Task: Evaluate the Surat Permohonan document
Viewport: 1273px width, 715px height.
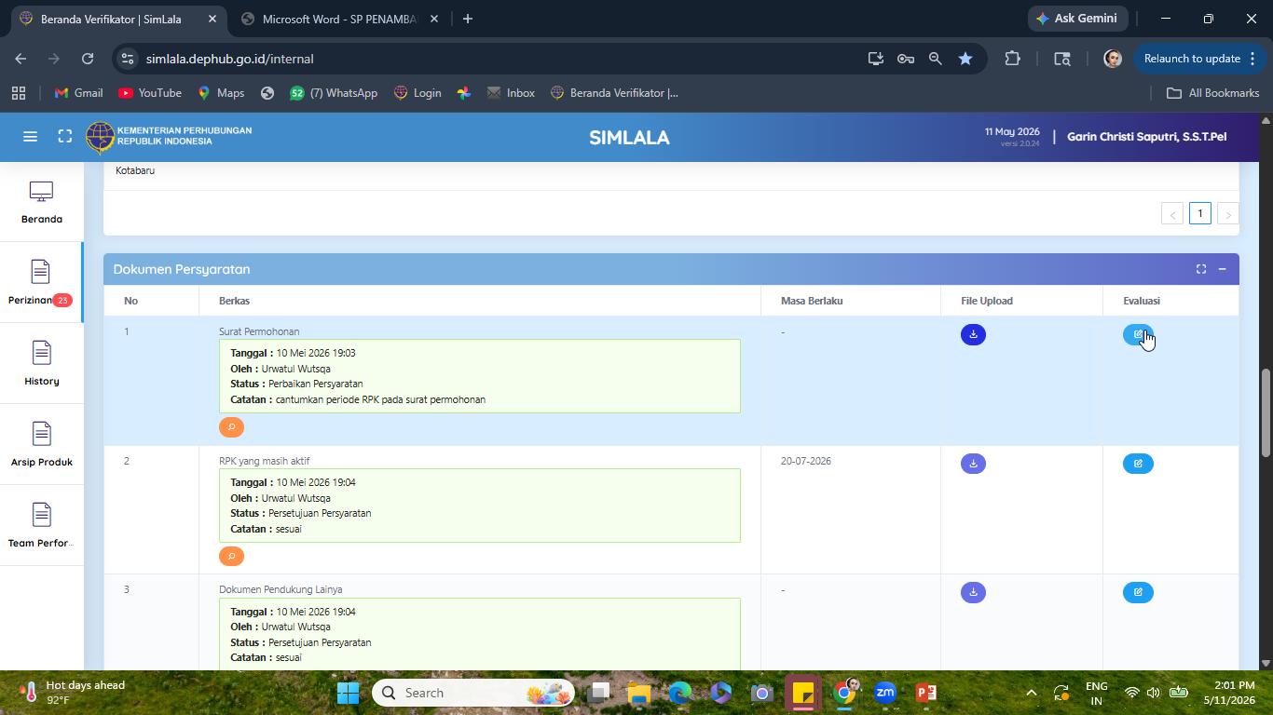Action: [x=1138, y=334]
